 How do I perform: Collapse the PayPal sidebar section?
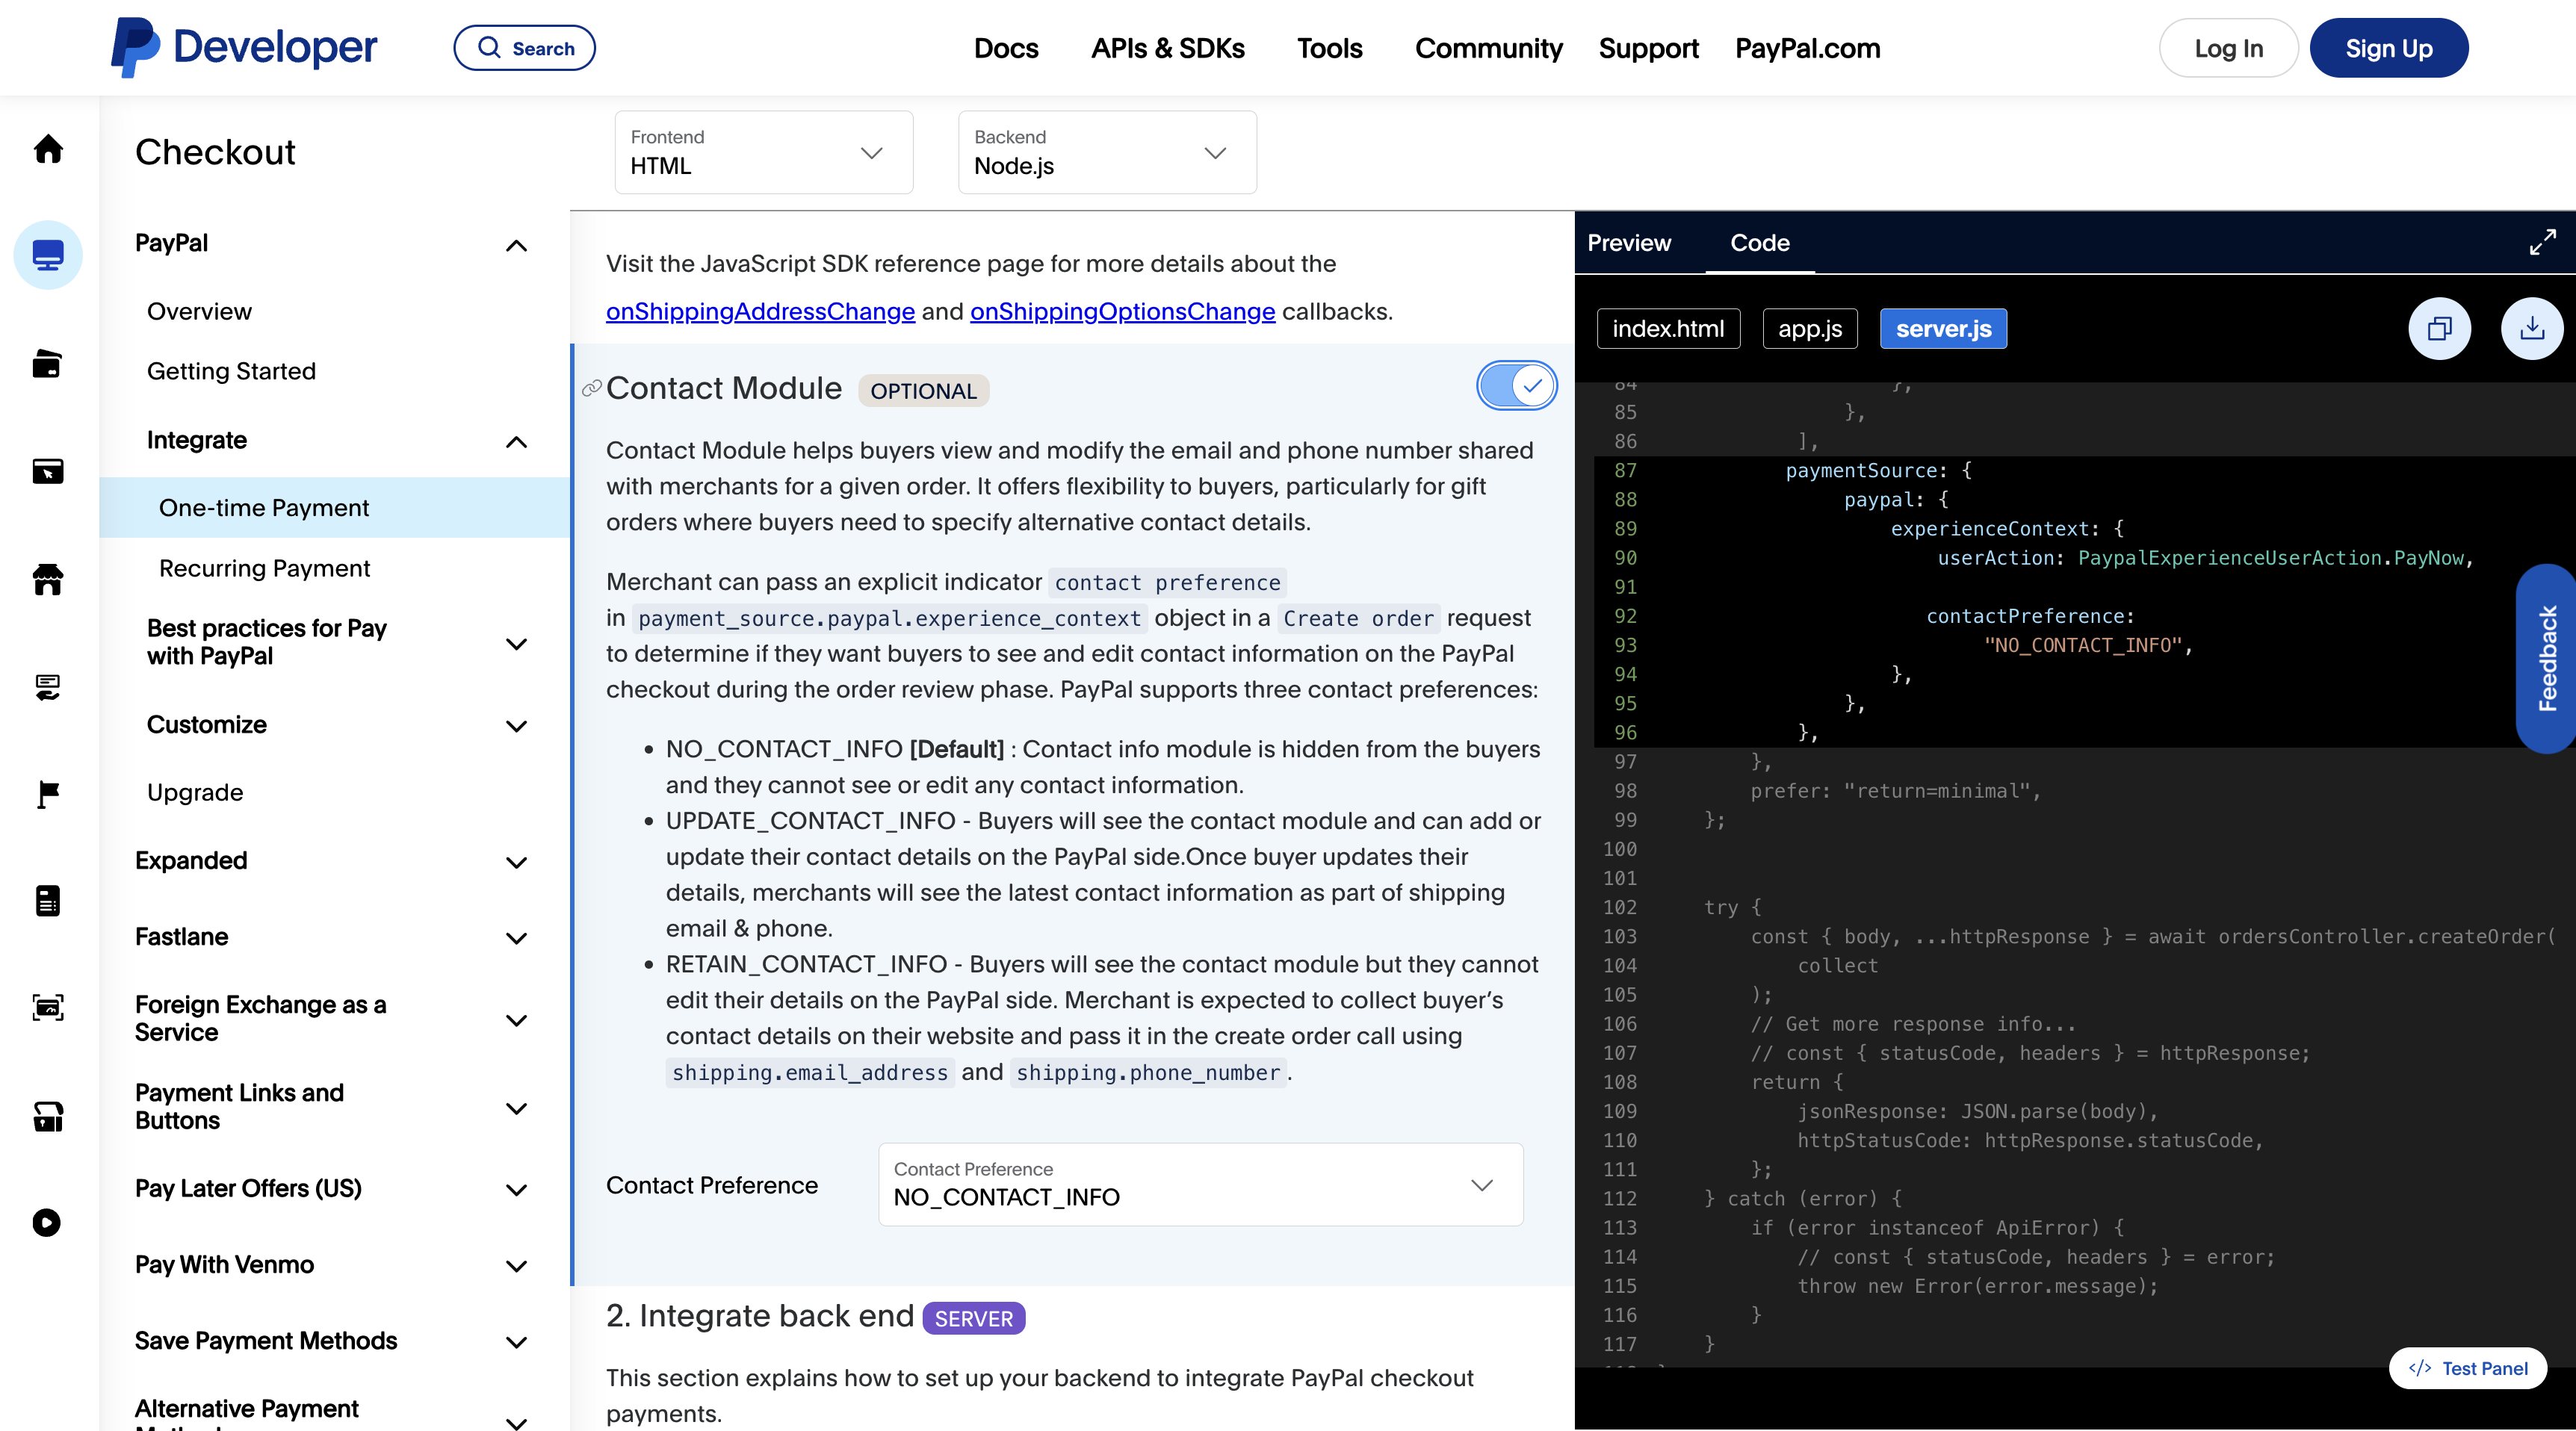tap(516, 245)
